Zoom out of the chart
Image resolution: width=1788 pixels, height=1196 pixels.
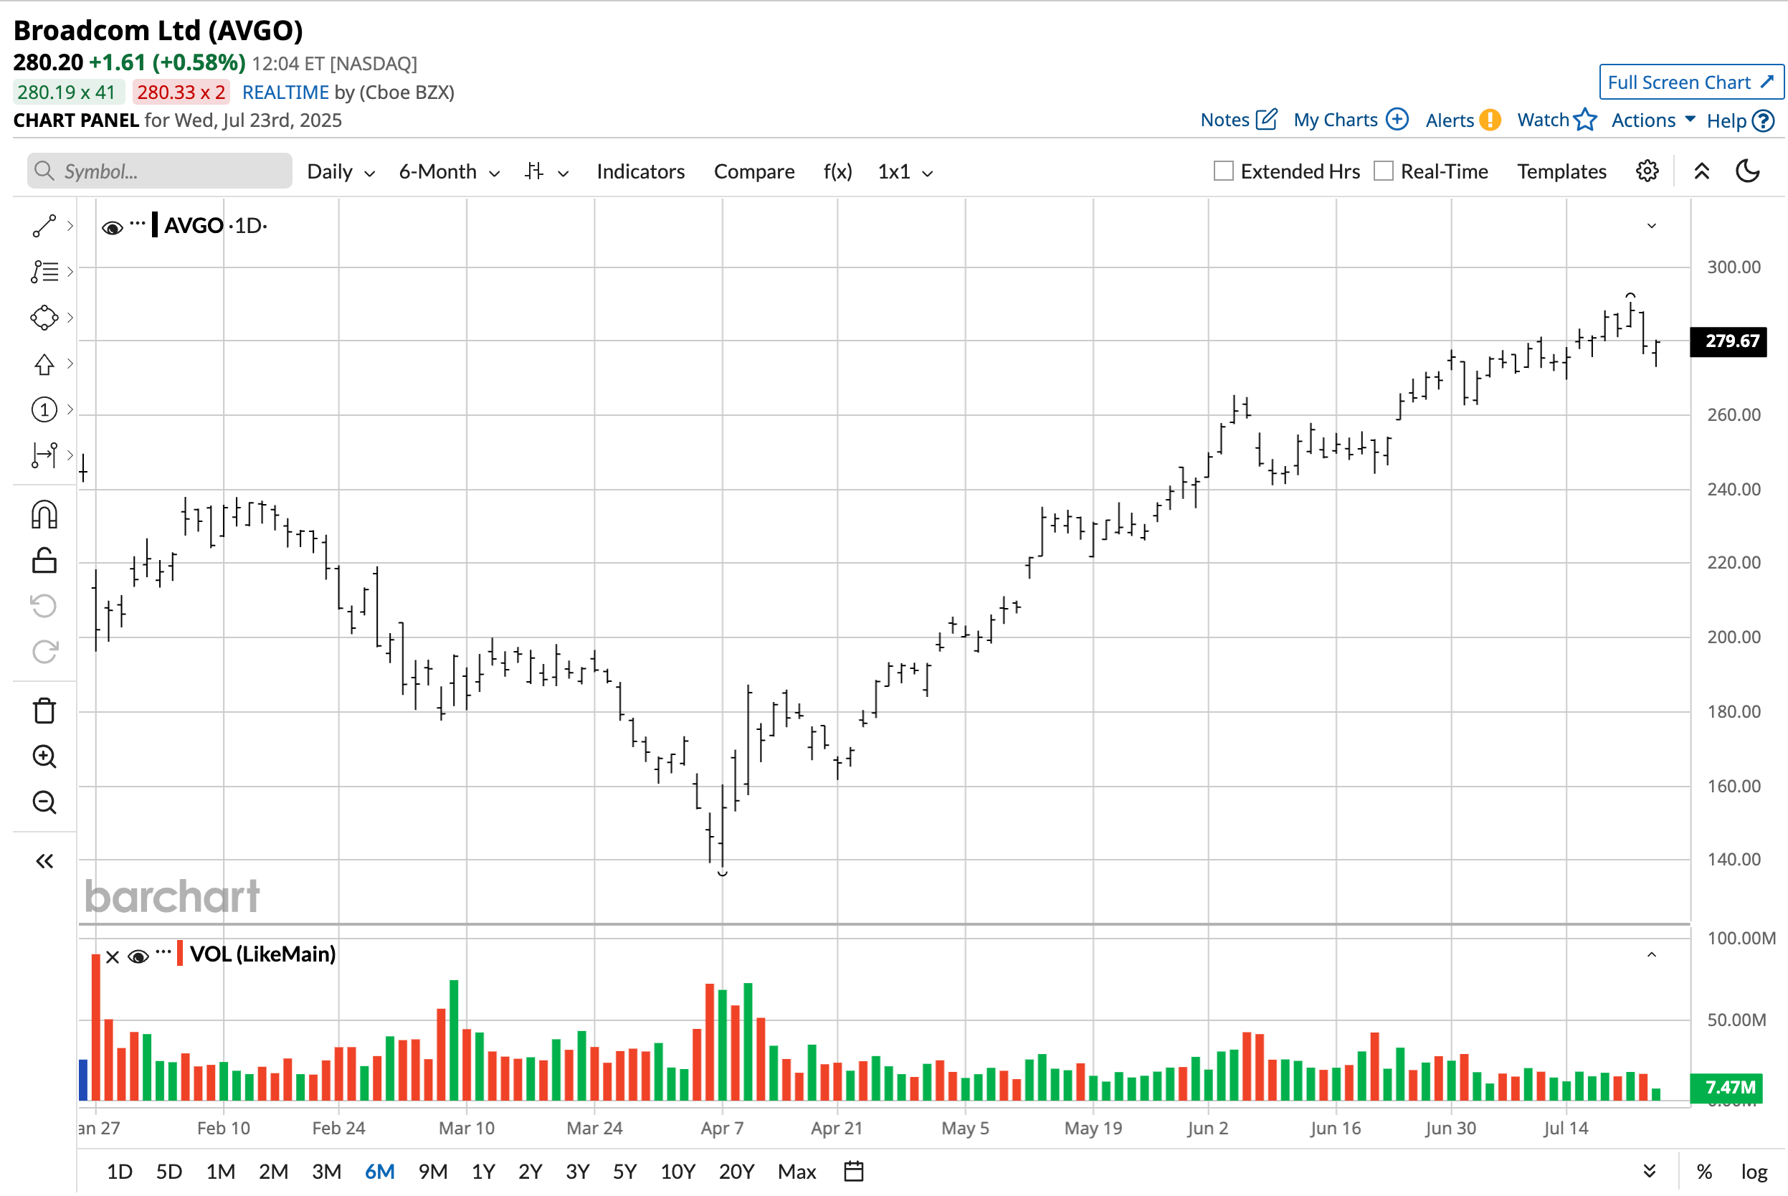pyautogui.click(x=44, y=802)
